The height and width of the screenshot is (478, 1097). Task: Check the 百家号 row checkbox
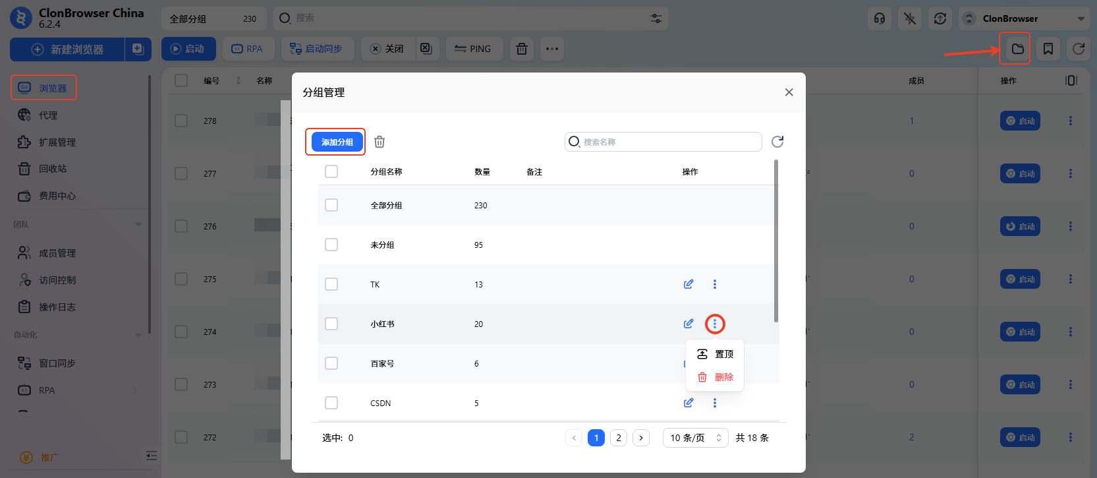tap(331, 363)
